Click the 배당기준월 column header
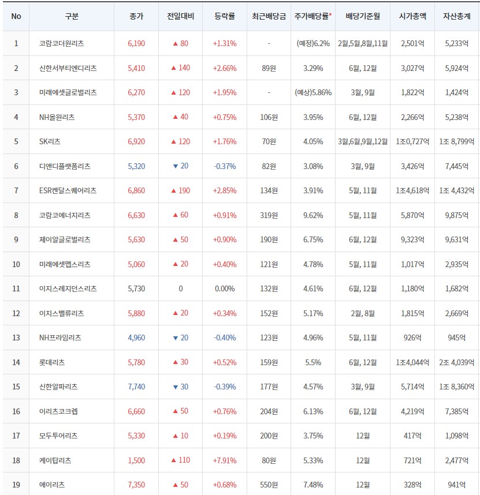480x495 pixels. click(363, 16)
